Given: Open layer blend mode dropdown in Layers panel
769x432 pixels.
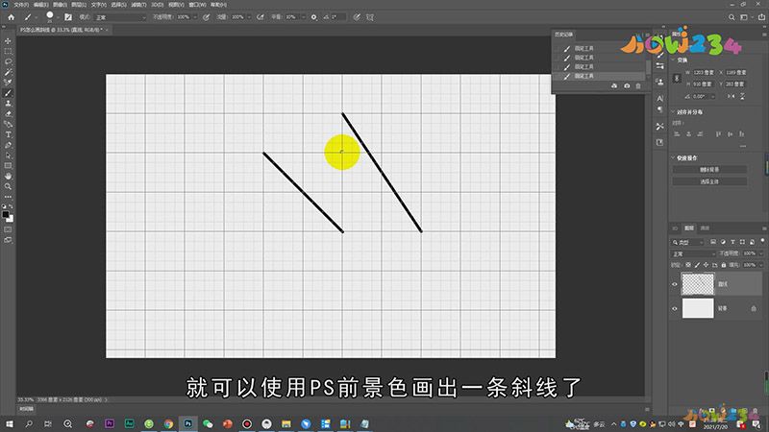Looking at the screenshot, I should tap(693, 253).
